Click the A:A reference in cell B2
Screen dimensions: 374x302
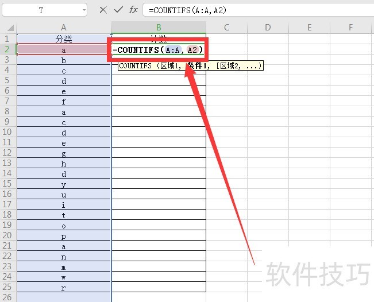pos(173,50)
